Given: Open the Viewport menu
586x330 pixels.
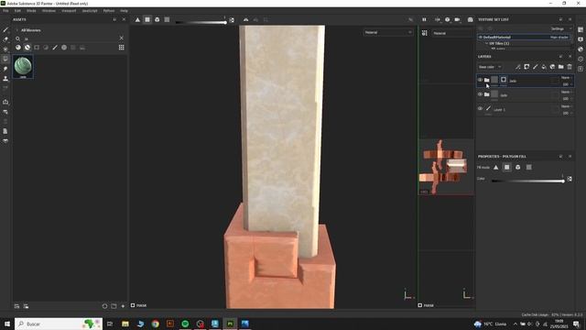Looking at the screenshot, I should [x=69, y=11].
